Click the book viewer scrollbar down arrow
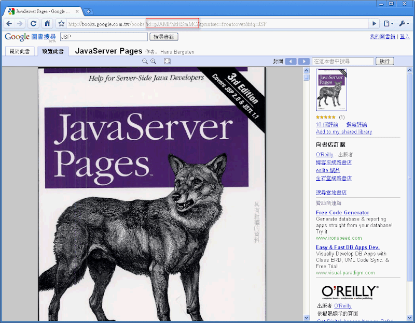This screenshot has height=323, width=415. (x=306, y=317)
